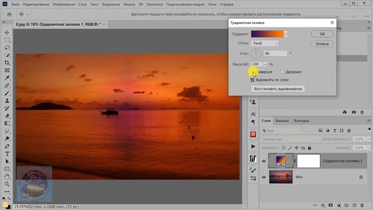The height and width of the screenshot is (210, 373).
Task: Select the Healing Brush tool
Action: pos(7,86)
